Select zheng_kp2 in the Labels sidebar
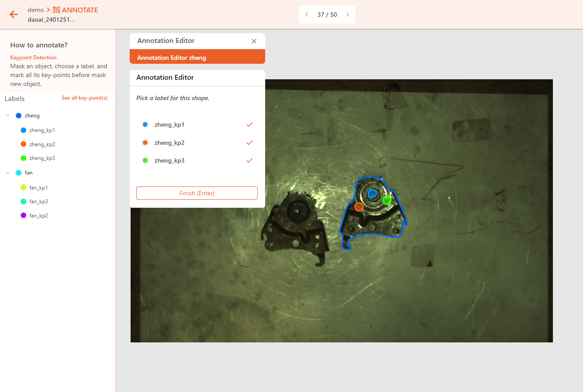Image resolution: width=583 pixels, height=392 pixels. tap(42, 144)
